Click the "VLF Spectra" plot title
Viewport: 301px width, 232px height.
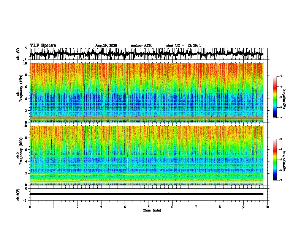pos(43,45)
